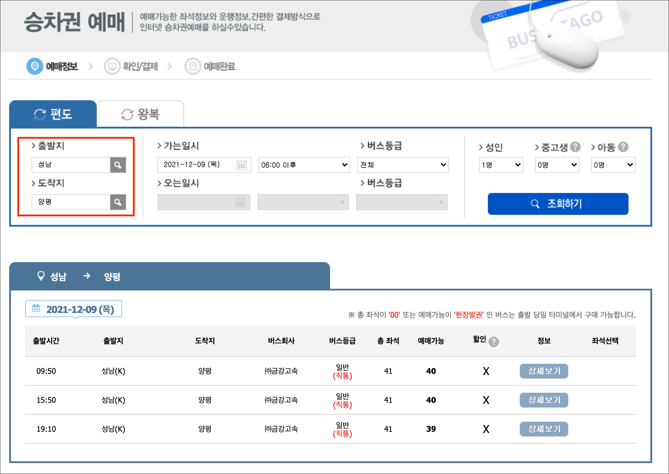The image size is (669, 474).
Task: Click the 할인 column help icon
Action: coord(493,342)
